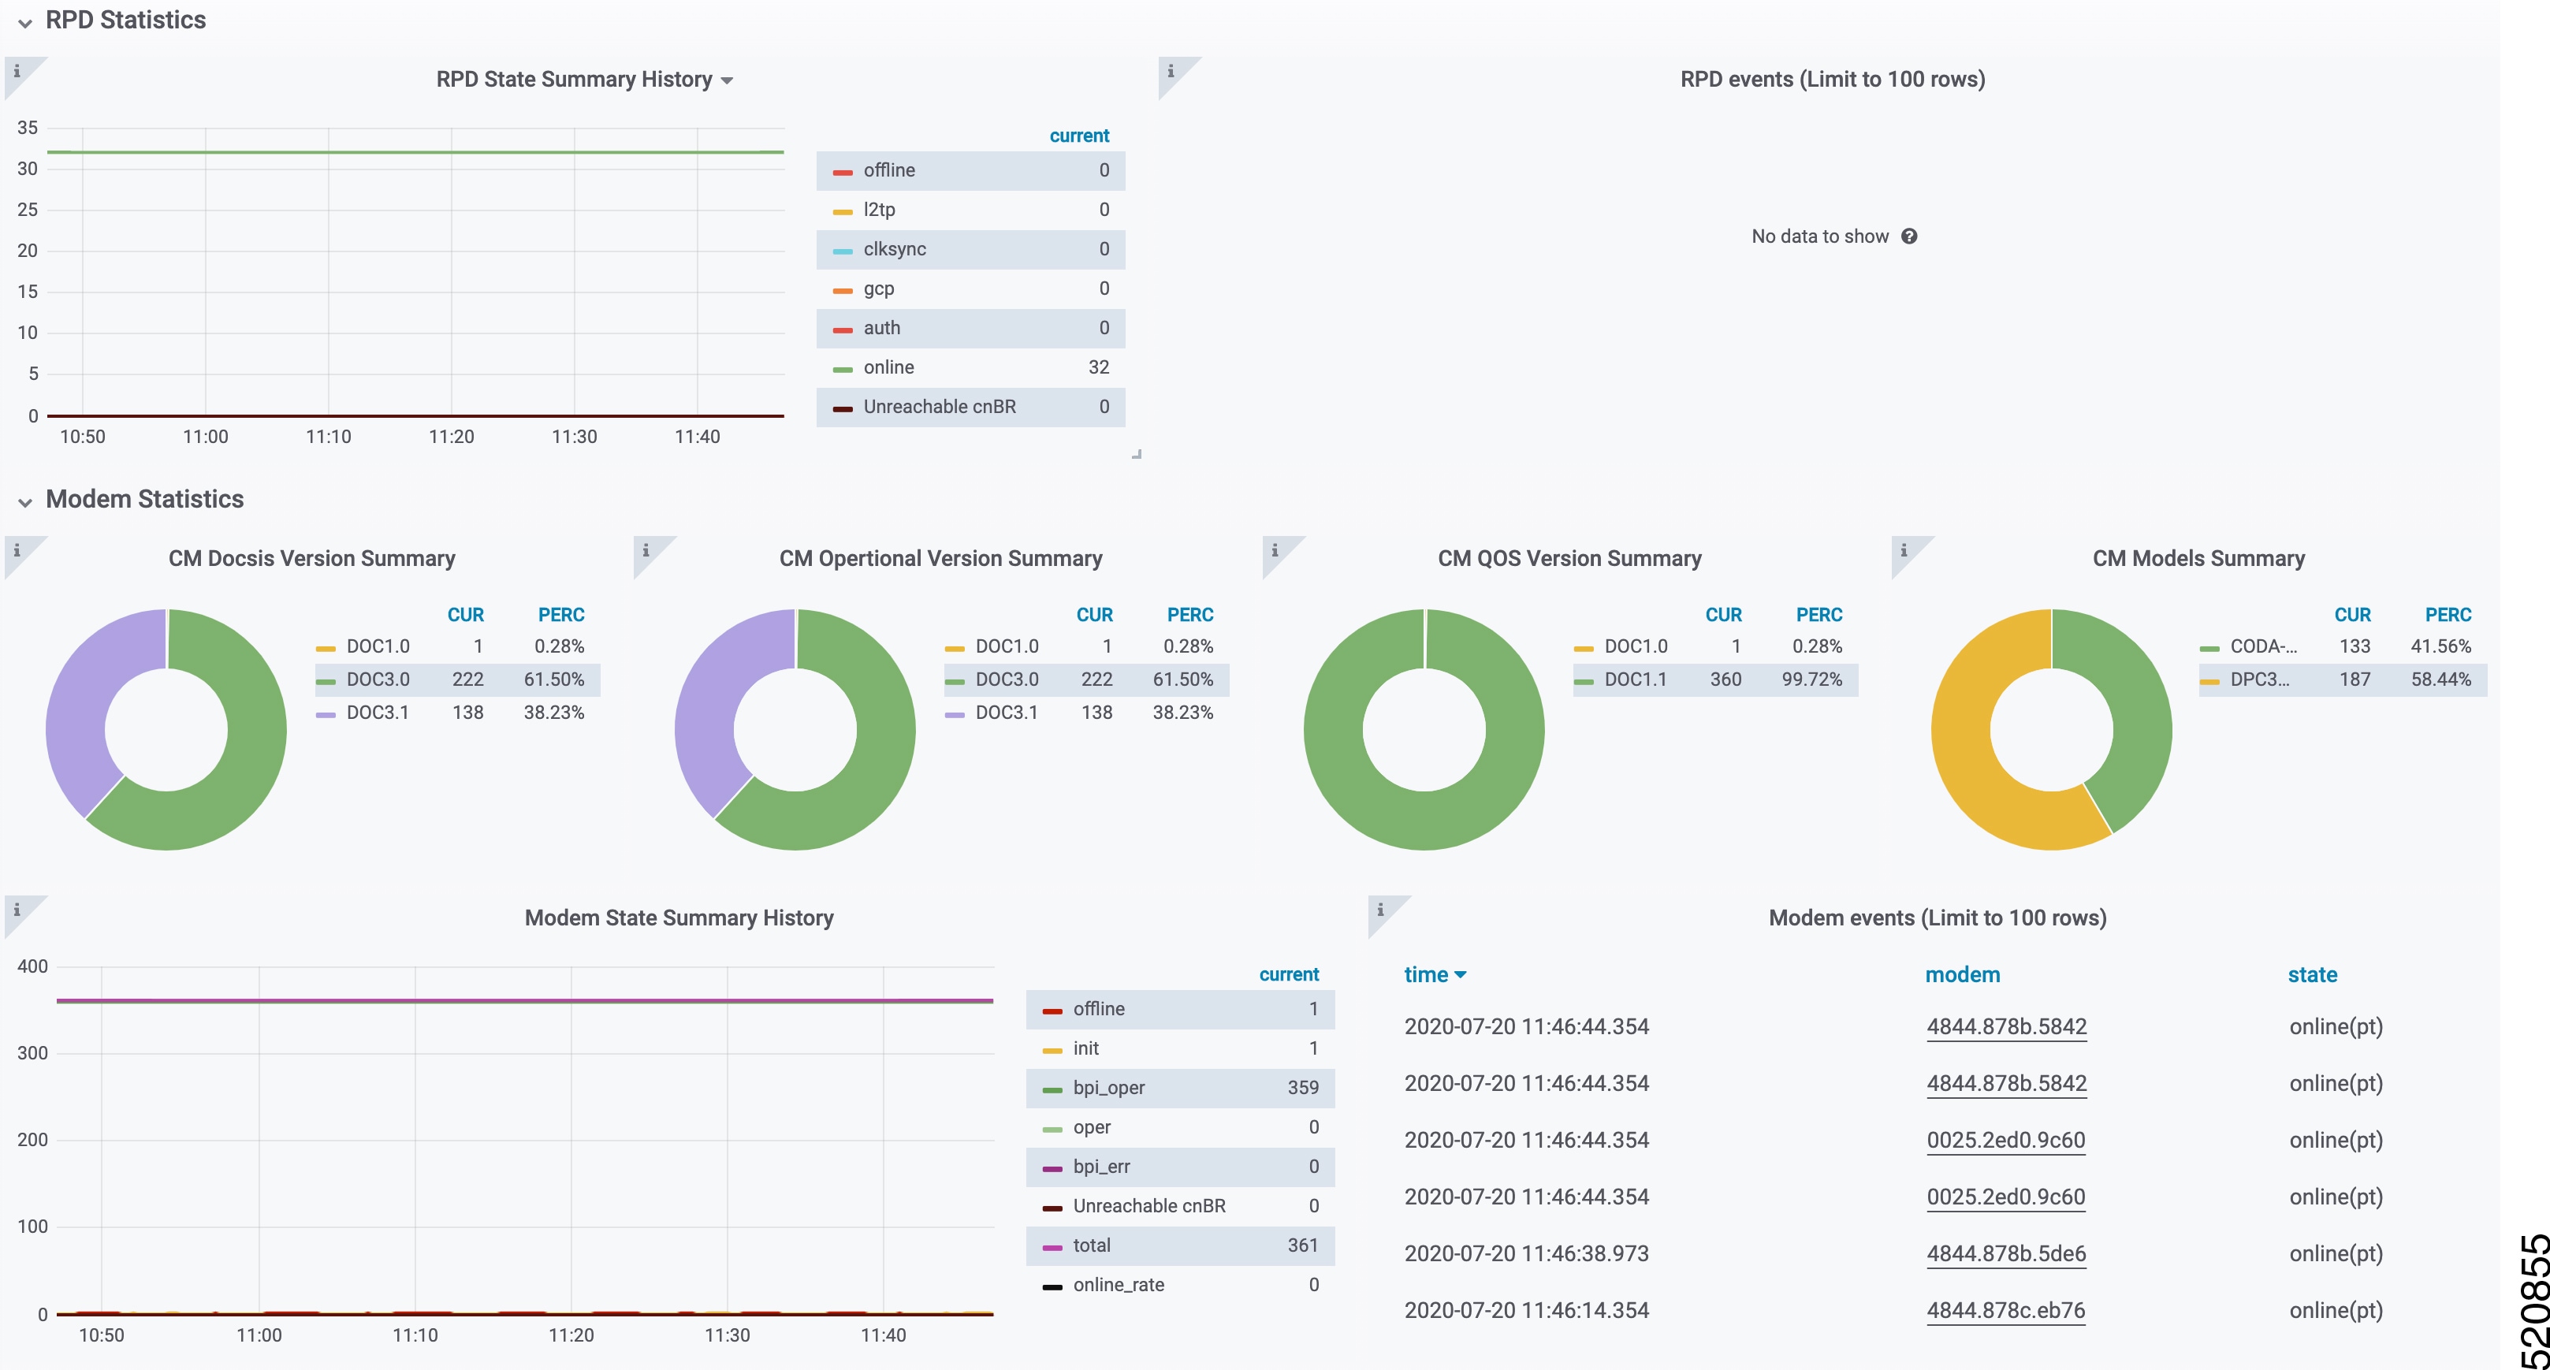Sort CM QOS legend by PERC header

point(1819,615)
